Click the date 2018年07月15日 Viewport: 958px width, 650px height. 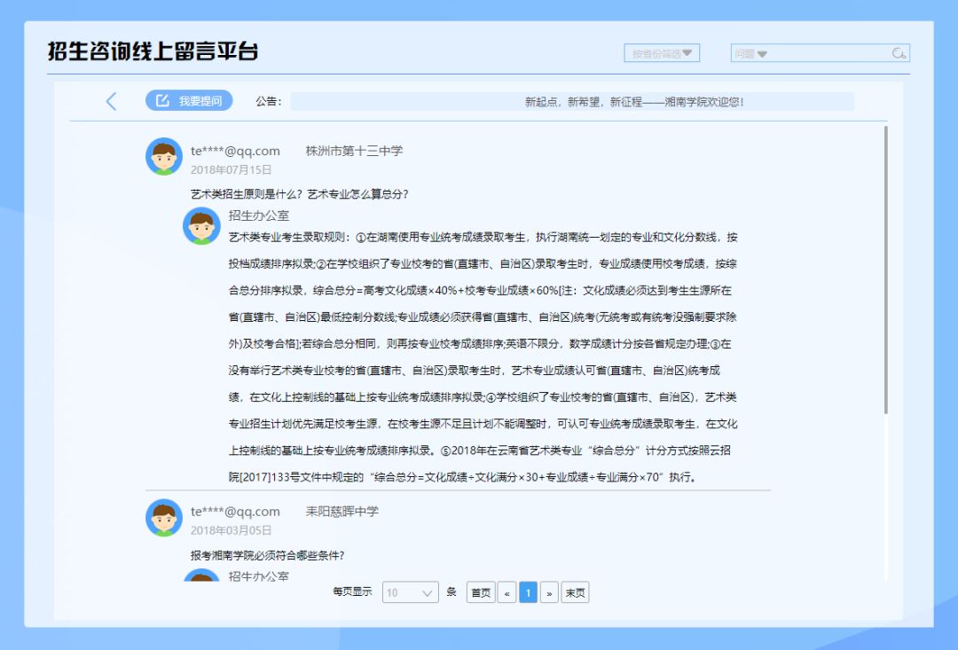click(231, 170)
